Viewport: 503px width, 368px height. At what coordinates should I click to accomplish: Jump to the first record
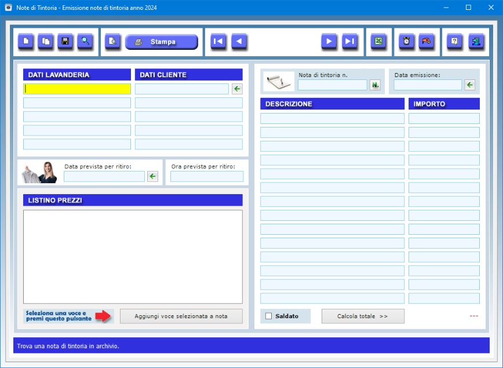tap(218, 41)
